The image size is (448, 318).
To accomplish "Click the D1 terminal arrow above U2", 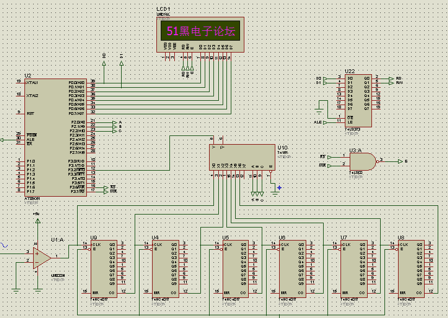I will click(122, 63).
